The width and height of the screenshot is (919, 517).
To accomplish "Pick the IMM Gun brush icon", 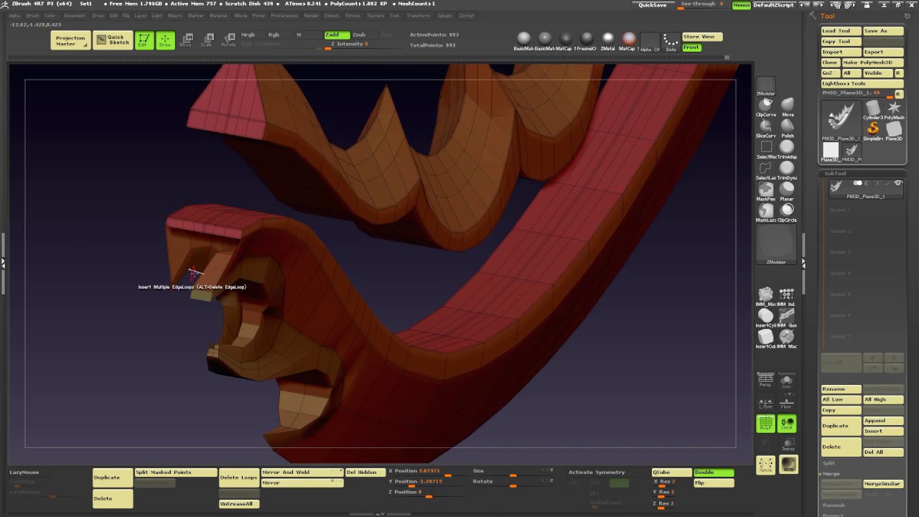I will point(788,317).
